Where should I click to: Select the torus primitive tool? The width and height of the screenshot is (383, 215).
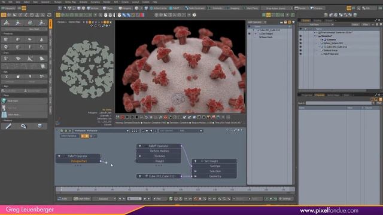pos(6,47)
